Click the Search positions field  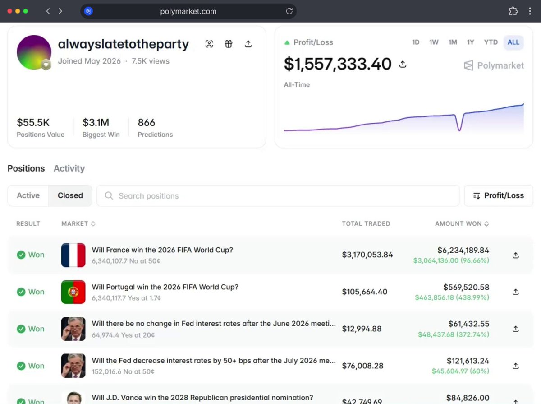point(278,195)
